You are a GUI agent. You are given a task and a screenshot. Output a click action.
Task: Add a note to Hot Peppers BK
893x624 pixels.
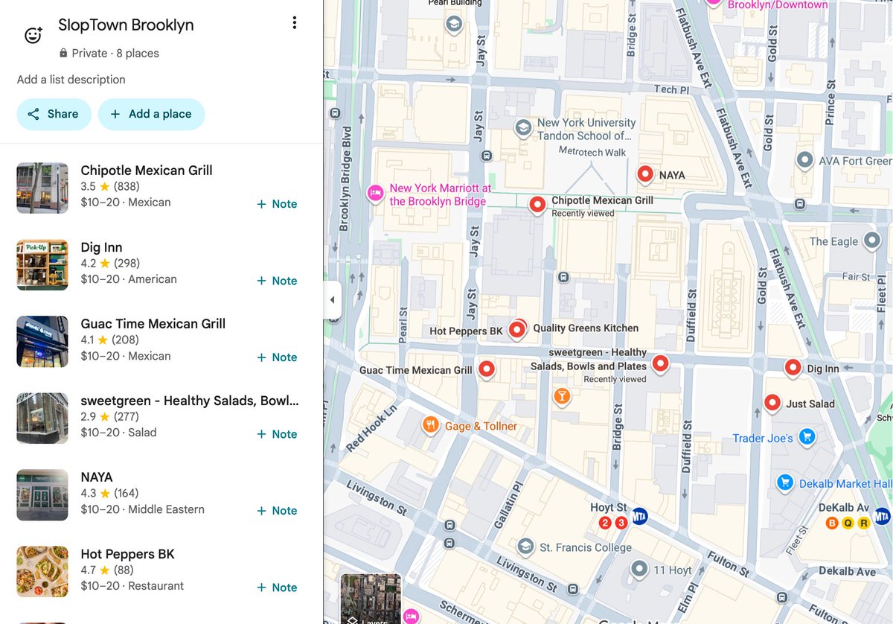tap(277, 588)
